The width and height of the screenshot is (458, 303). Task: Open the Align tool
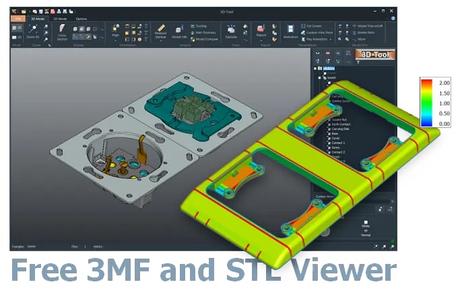[x=115, y=31]
